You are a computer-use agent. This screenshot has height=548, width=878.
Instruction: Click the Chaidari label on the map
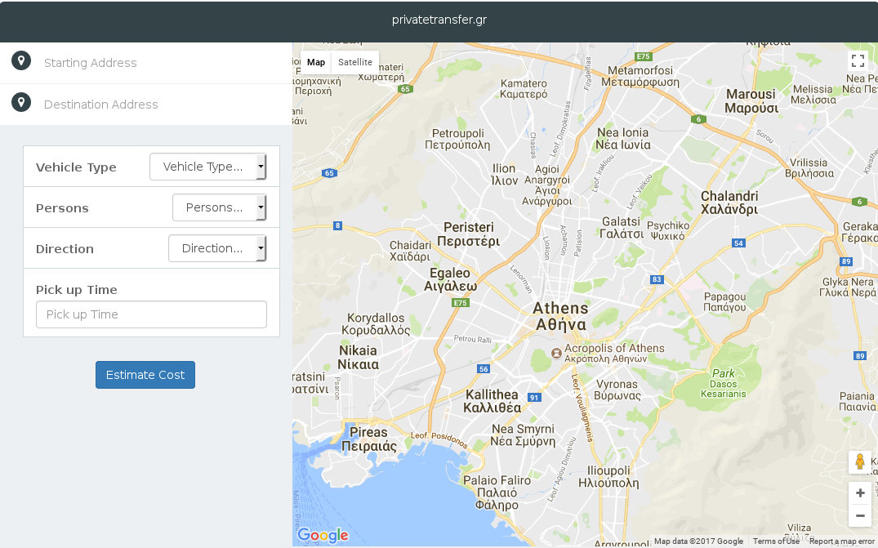click(411, 251)
